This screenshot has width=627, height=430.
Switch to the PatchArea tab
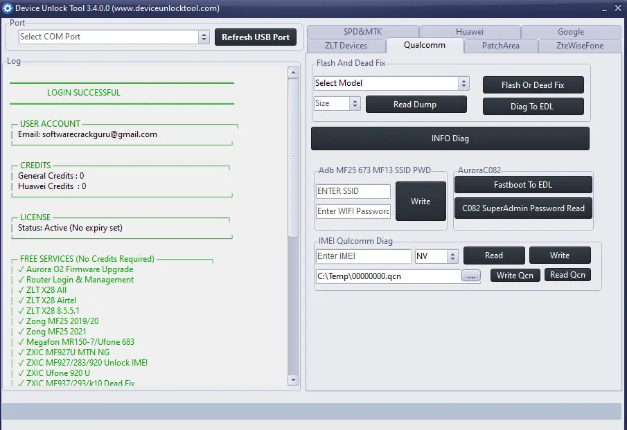(x=501, y=45)
